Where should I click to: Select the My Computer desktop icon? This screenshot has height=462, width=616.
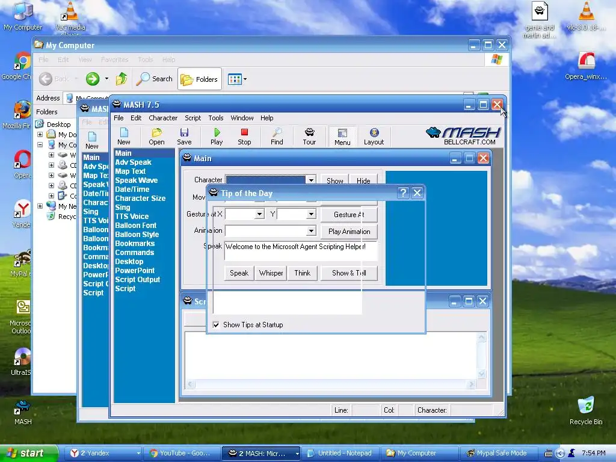(x=23, y=16)
